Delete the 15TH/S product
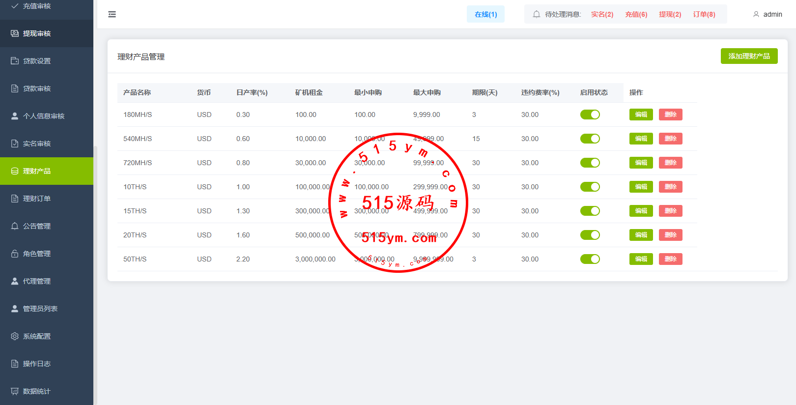Image resolution: width=796 pixels, height=405 pixels. tap(671, 211)
